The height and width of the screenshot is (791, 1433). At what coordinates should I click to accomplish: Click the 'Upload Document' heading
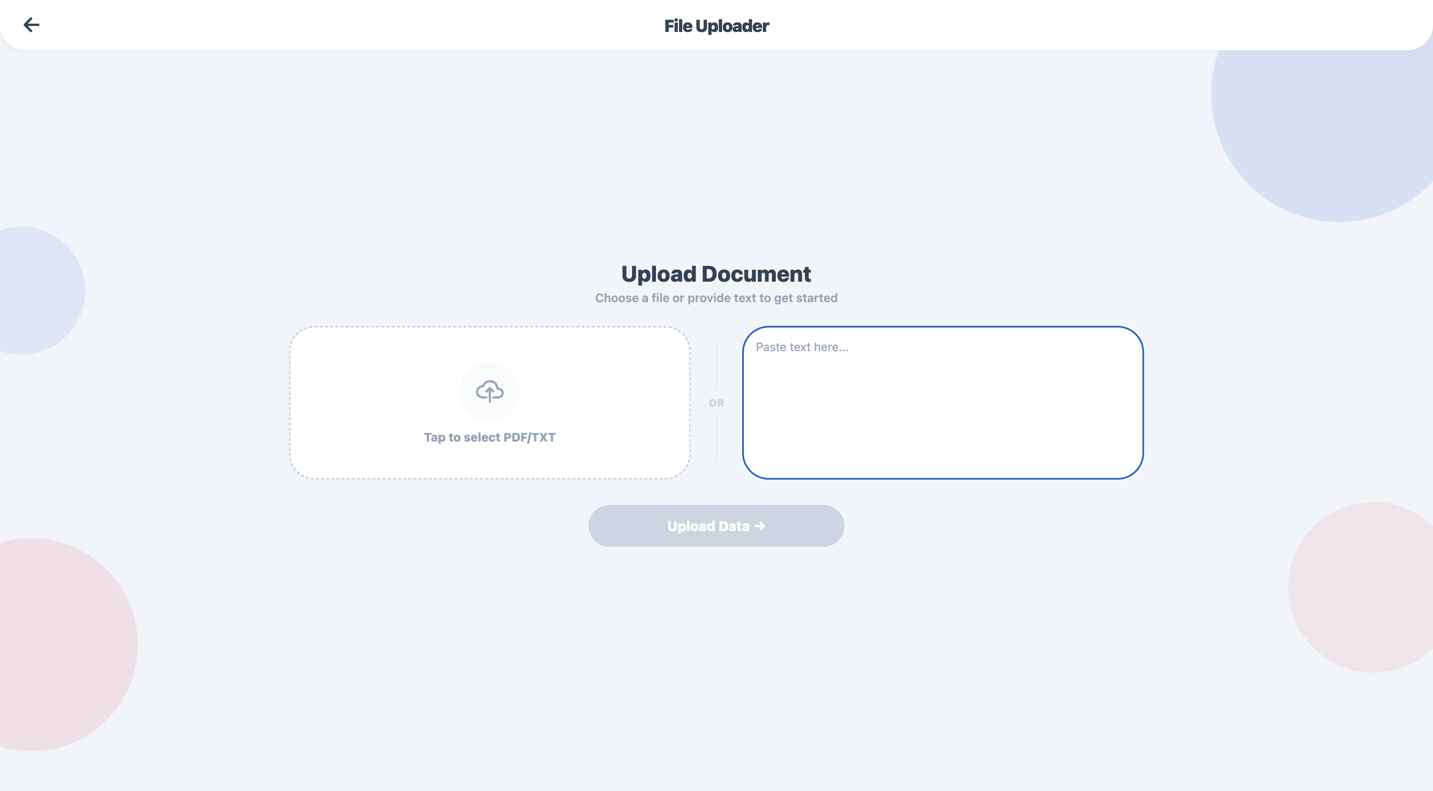716,274
